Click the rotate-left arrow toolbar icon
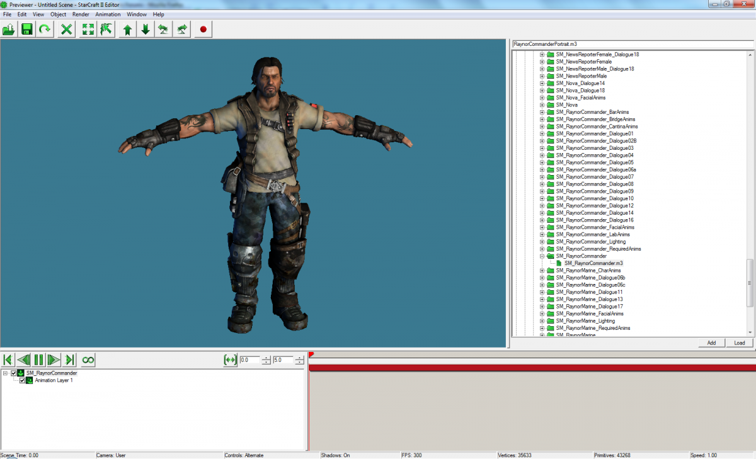Screen dimensions: 756x459 (x=163, y=29)
